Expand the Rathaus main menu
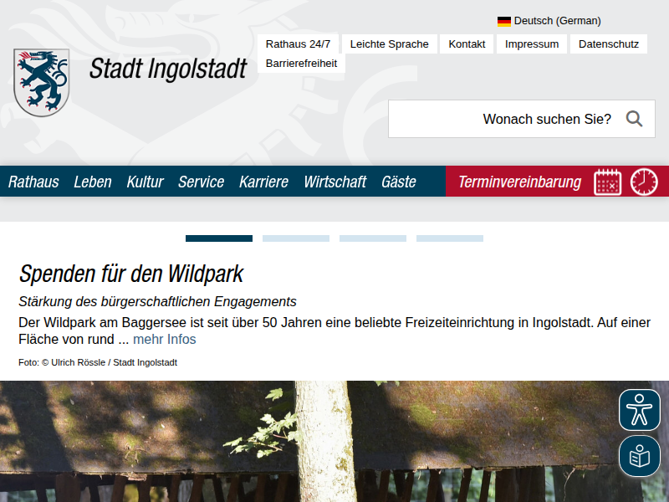Image resolution: width=669 pixels, height=502 pixels. (33, 182)
